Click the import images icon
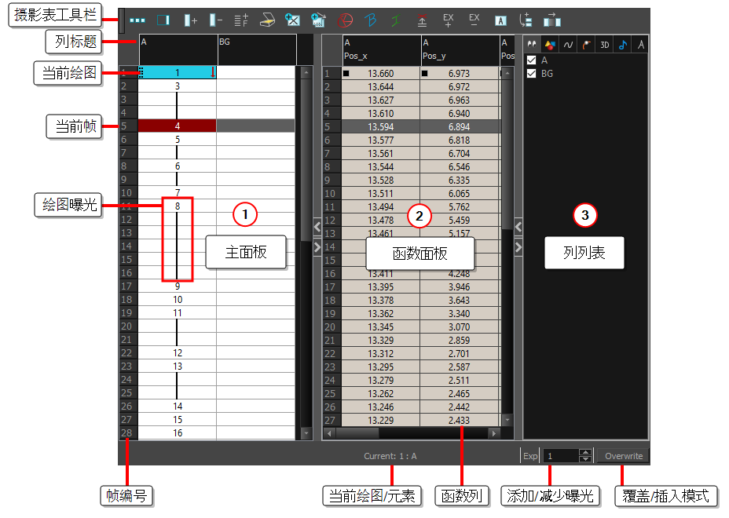The height and width of the screenshot is (518, 729). (292, 20)
